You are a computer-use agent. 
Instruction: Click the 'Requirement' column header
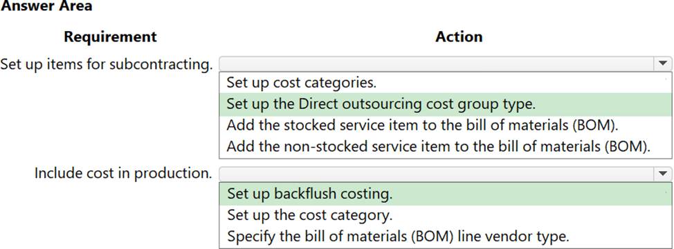[111, 37]
